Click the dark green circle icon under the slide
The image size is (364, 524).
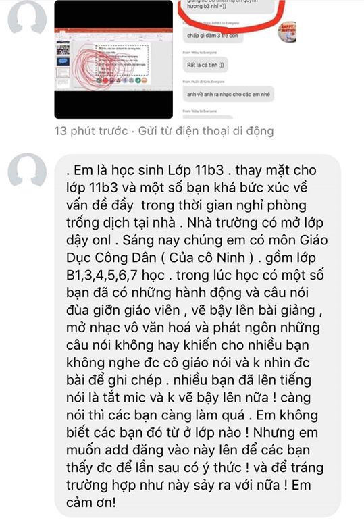tap(99, 80)
